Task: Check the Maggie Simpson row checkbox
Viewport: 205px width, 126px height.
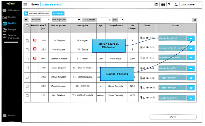Action: point(27,86)
